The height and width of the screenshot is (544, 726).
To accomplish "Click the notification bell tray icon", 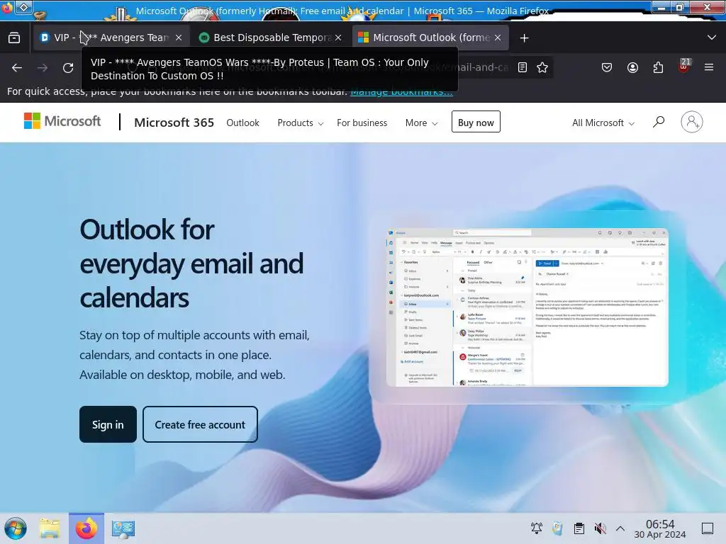I will 537,528.
